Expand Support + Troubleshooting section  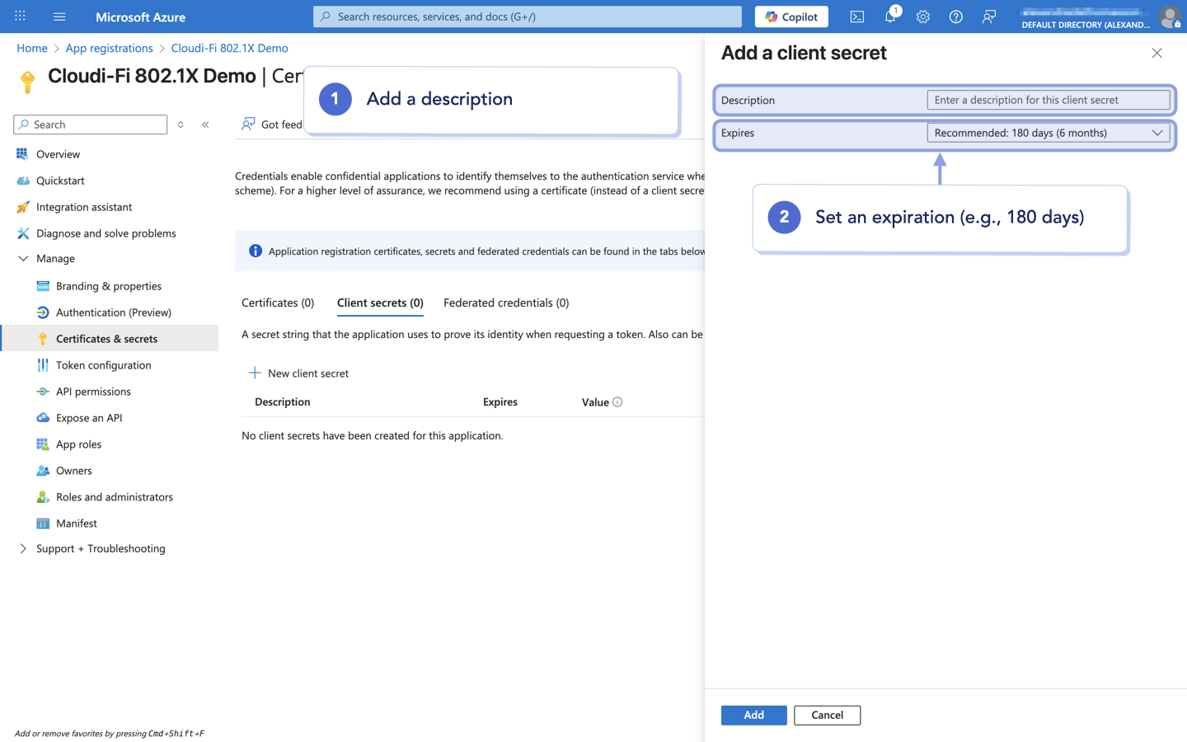coord(23,549)
